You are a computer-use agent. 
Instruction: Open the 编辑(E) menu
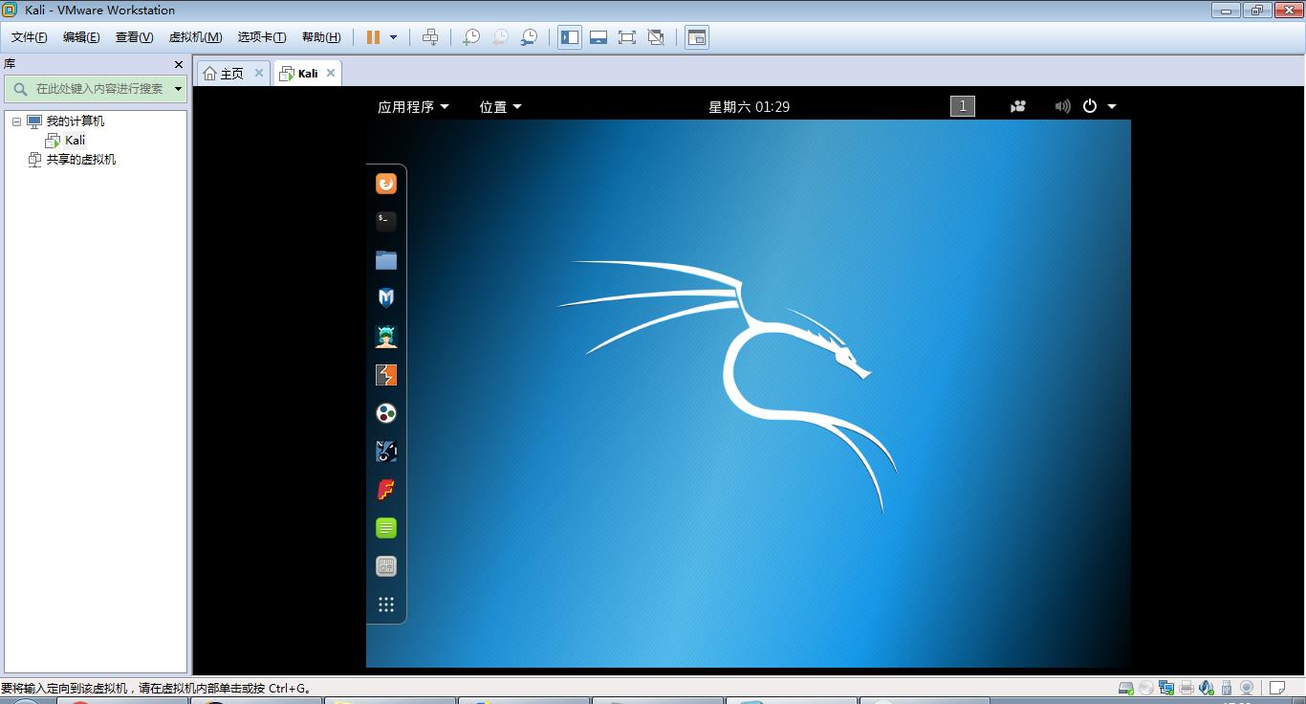(81, 37)
